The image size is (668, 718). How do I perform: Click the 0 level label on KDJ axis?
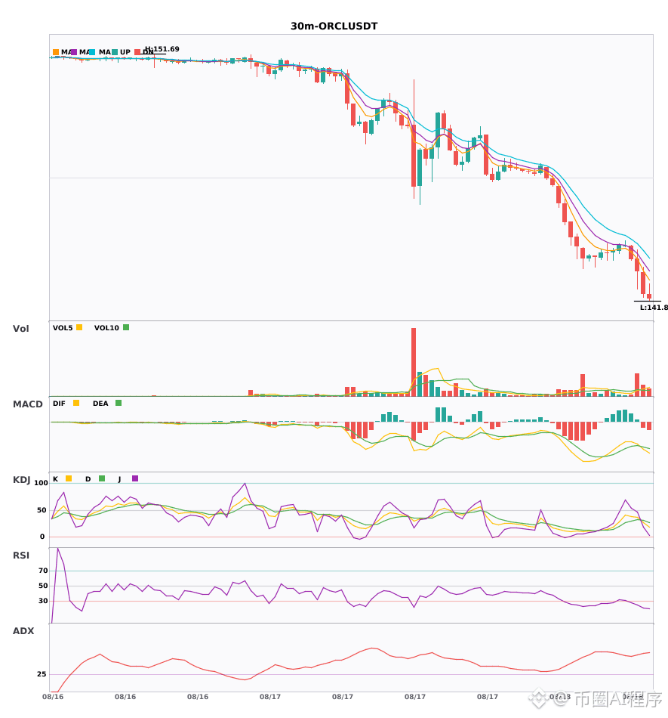pyautogui.click(x=42, y=537)
